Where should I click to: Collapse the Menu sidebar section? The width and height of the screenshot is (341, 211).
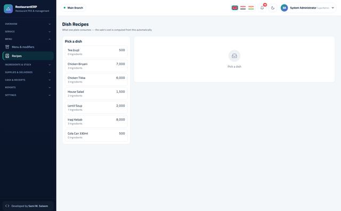click(x=28, y=39)
